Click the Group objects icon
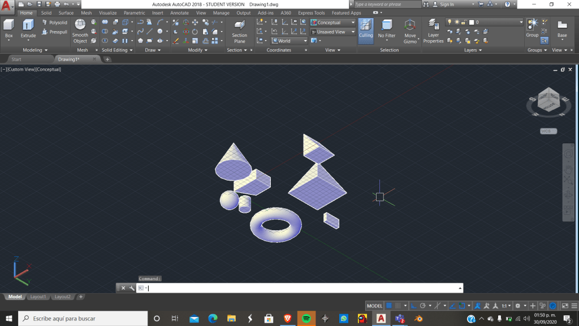 532,27
